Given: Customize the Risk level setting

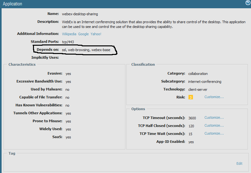Looking at the screenshot, I should 214,97.
